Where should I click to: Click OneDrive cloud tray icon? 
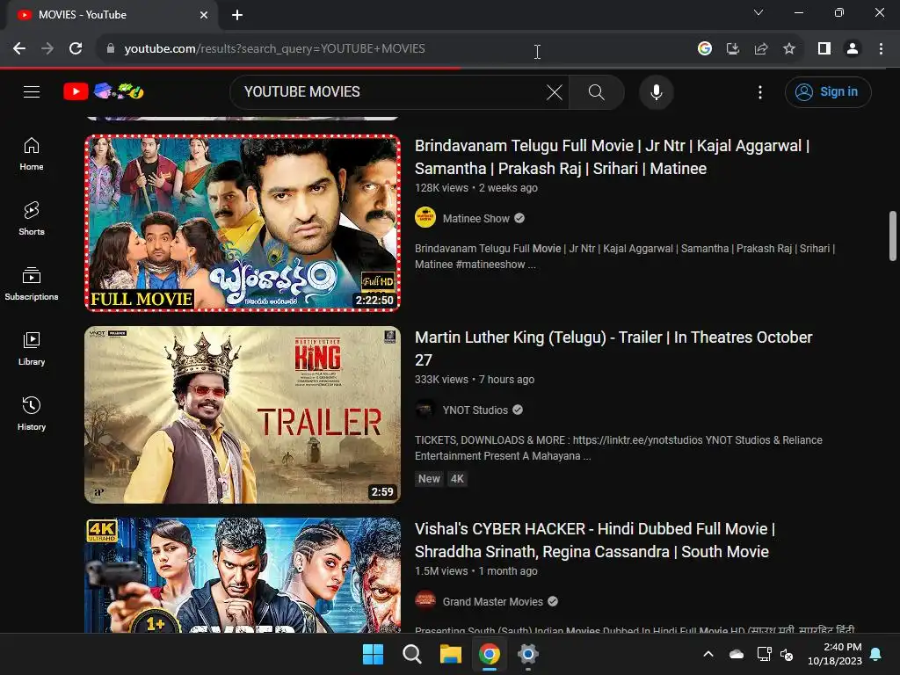point(736,654)
